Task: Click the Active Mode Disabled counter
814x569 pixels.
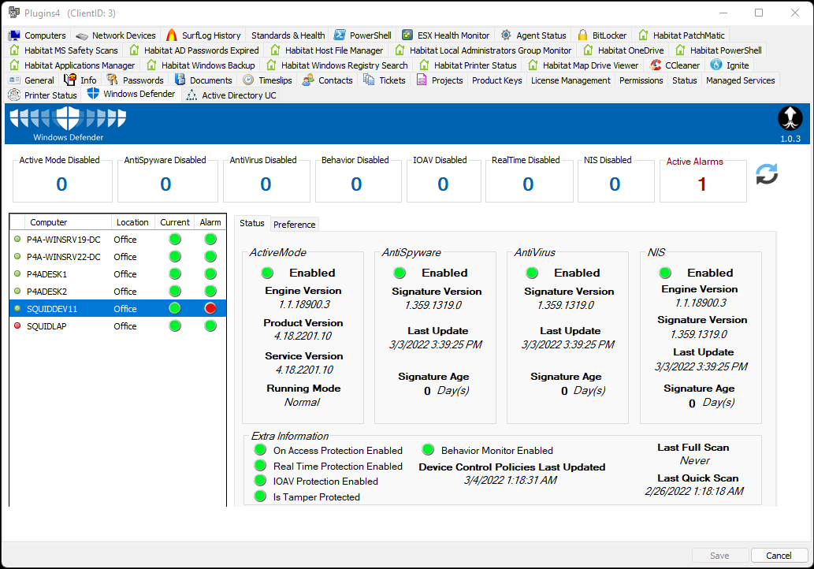Action: click(x=61, y=184)
